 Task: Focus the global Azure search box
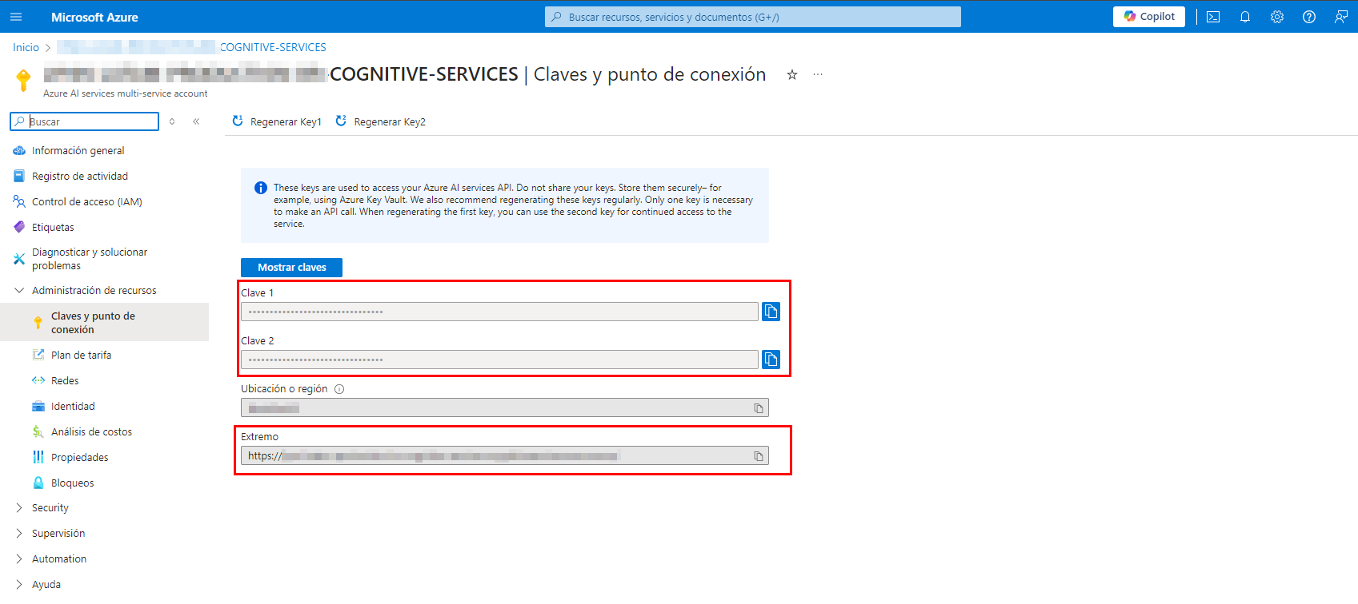tap(752, 17)
